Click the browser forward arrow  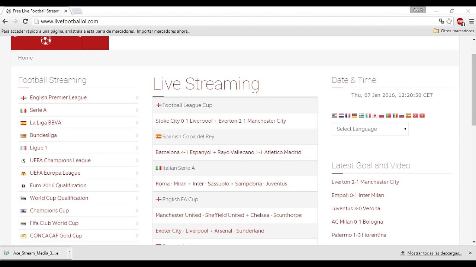[x=15, y=21]
